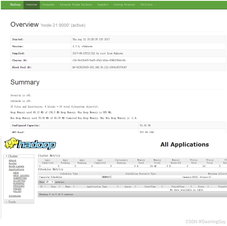The height and width of the screenshot is (226, 227).
Task: Sort applications table by FinishTime column
Action: click(x=179, y=186)
